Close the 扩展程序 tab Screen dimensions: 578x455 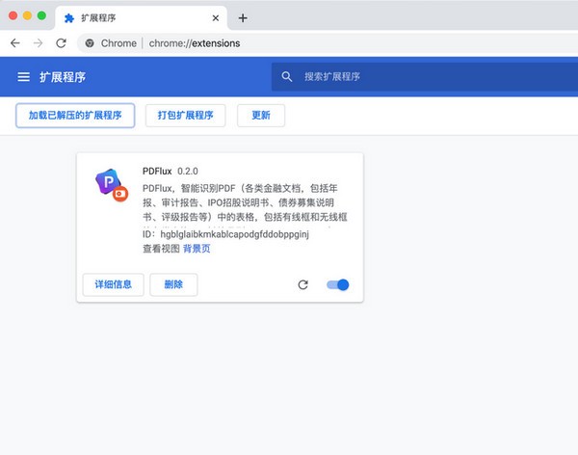(216, 18)
